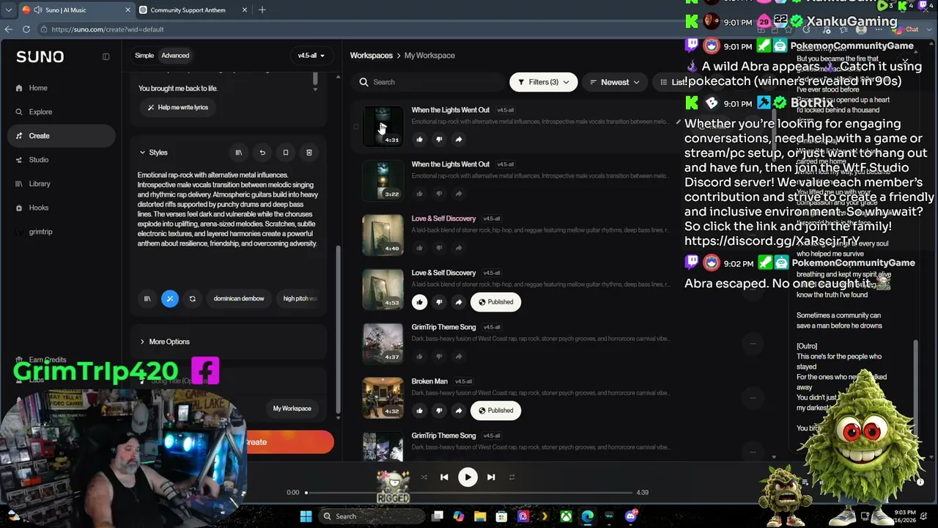Edit first song description pencil icon
938x528 pixels.
[x=678, y=122]
